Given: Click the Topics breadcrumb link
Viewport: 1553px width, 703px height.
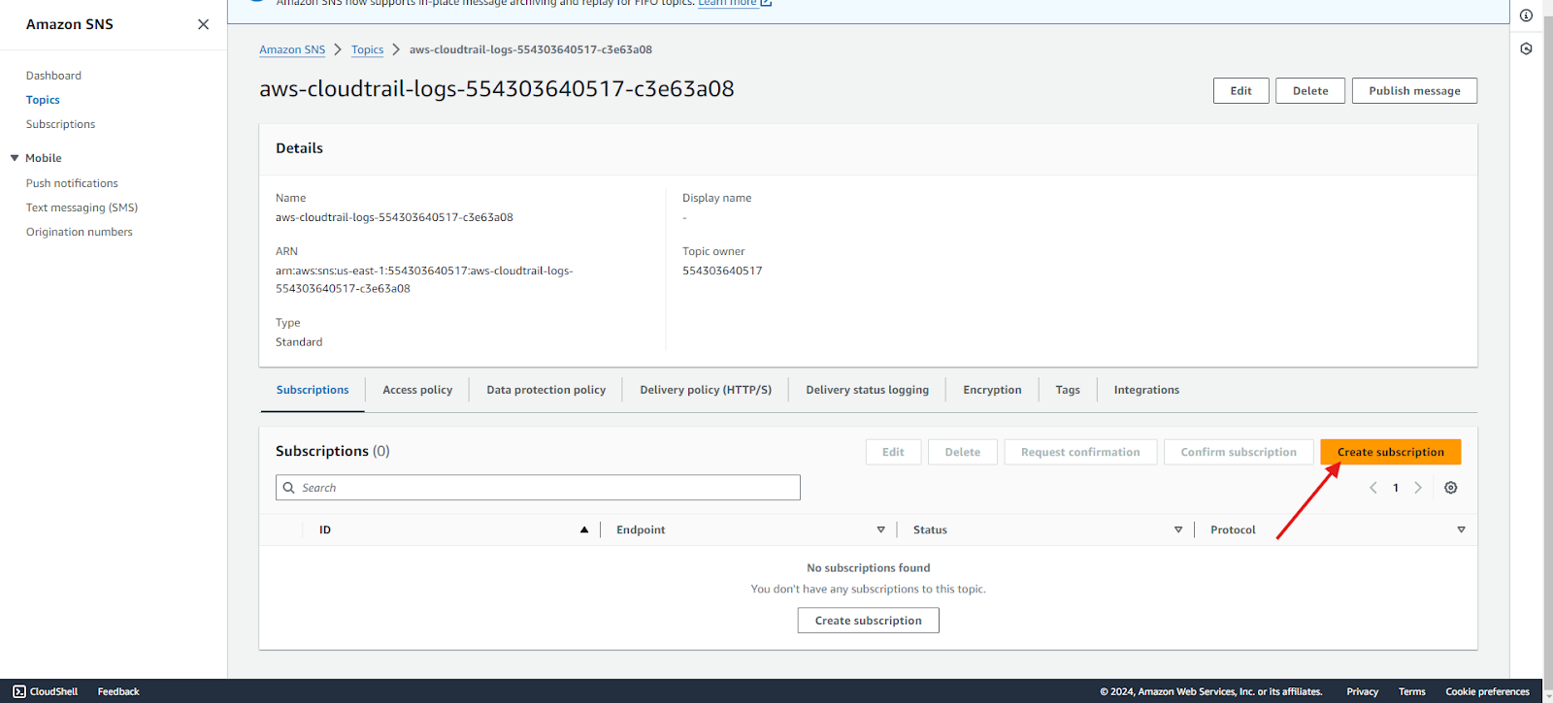Looking at the screenshot, I should [x=367, y=49].
